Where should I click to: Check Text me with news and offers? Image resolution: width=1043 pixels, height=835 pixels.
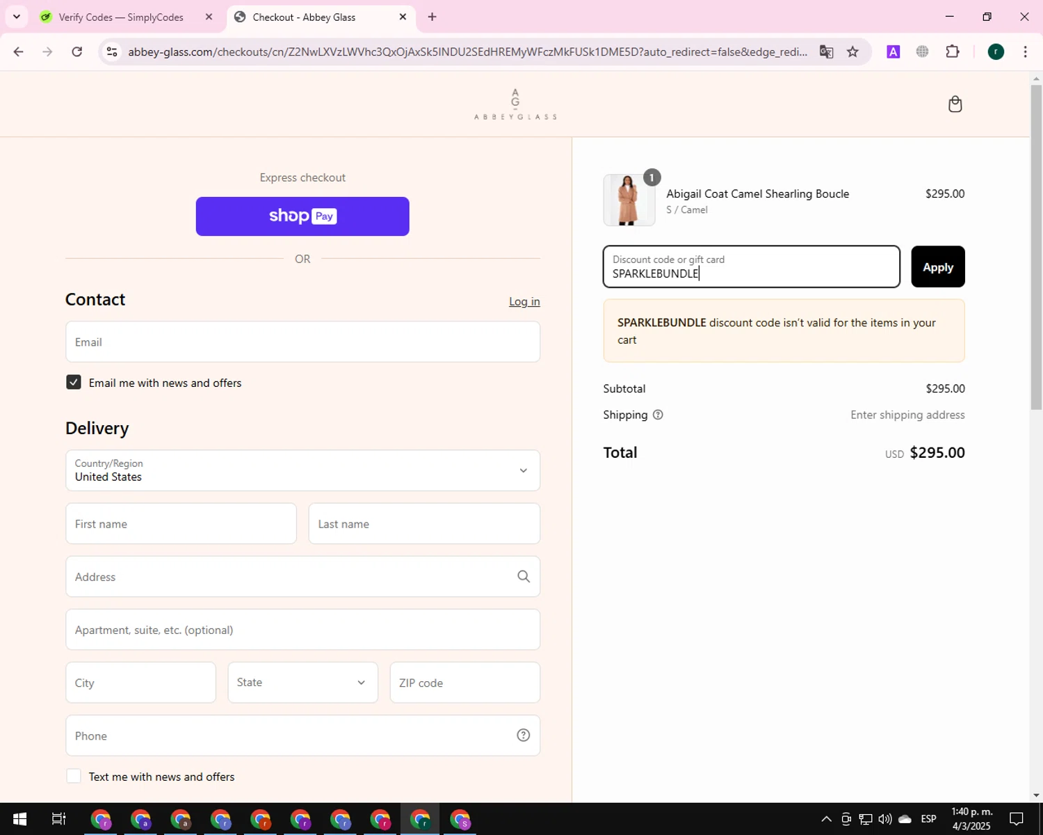74,776
